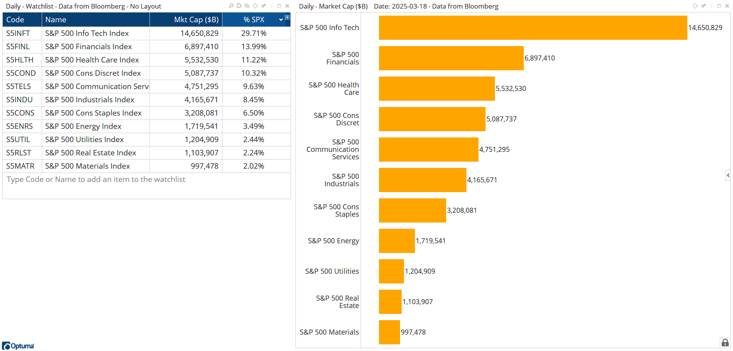733x351 pixels.
Task: Click the Code column header
Action: [15, 20]
